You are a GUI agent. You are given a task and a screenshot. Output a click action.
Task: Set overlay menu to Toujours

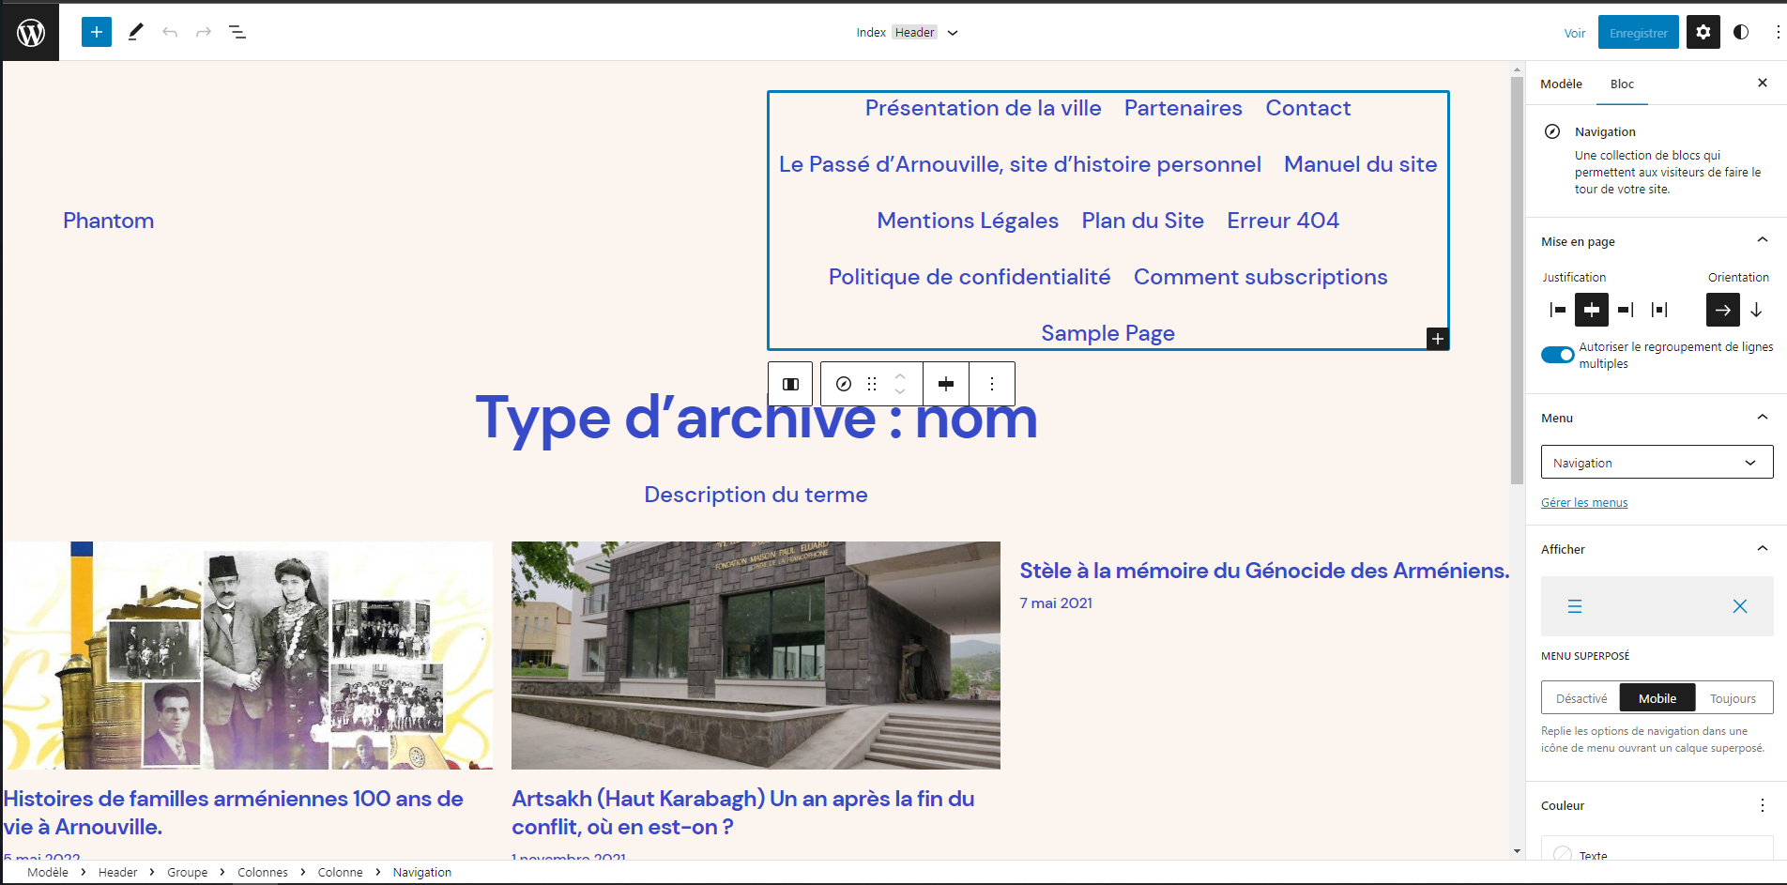(x=1733, y=698)
